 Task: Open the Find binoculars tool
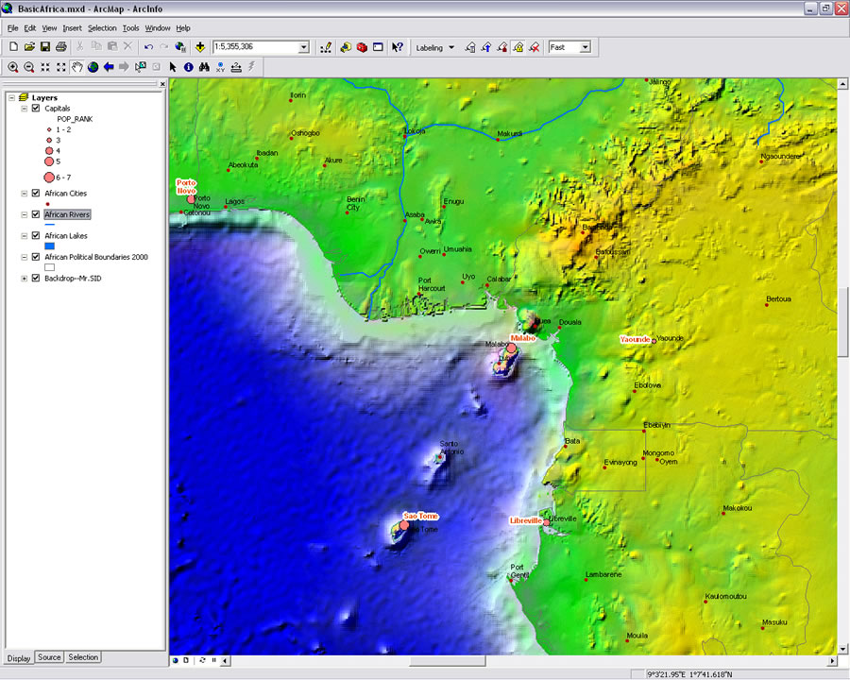point(204,67)
